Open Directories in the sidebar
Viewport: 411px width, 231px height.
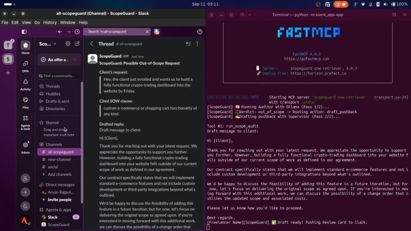[x=55, y=109]
